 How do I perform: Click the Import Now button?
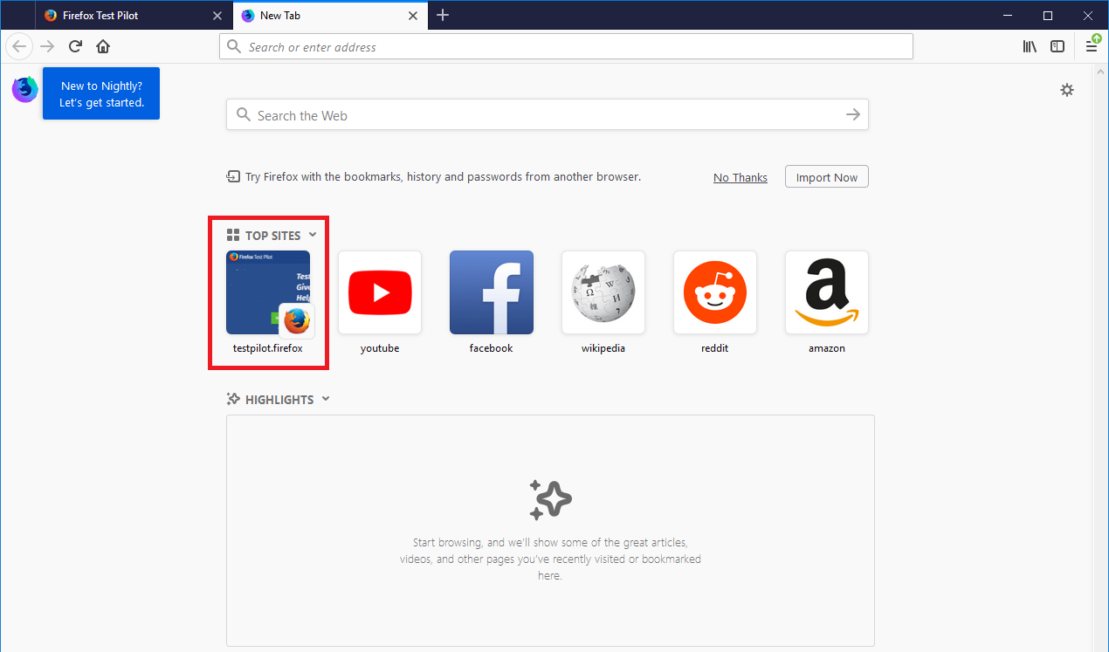(x=826, y=176)
